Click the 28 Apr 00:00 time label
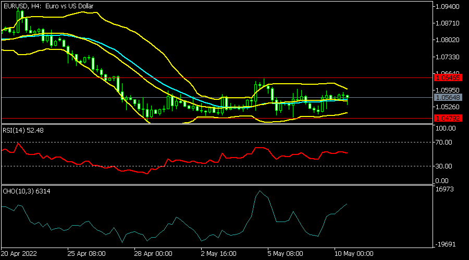Screen dimensions: 469x260 point(153,254)
